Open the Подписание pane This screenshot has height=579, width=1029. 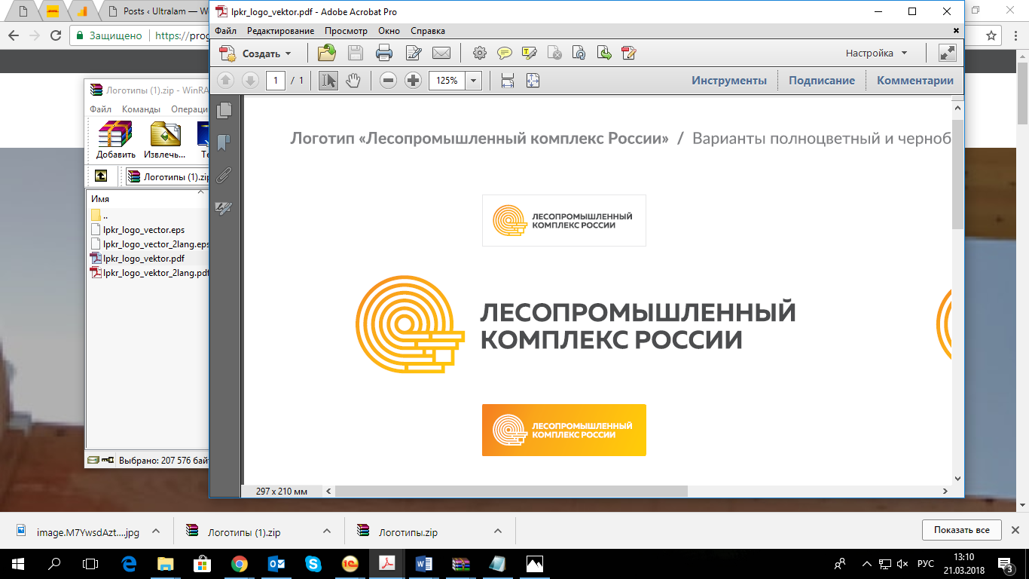coord(822,81)
